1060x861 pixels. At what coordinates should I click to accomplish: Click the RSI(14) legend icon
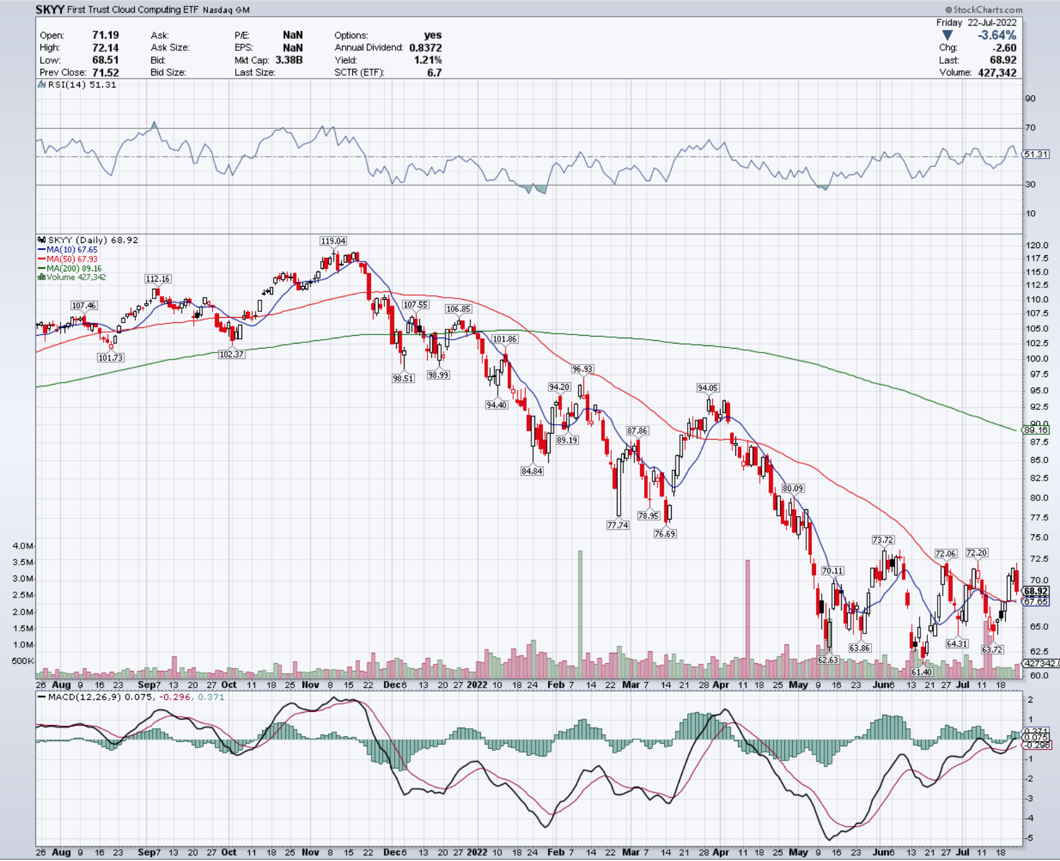coord(42,84)
